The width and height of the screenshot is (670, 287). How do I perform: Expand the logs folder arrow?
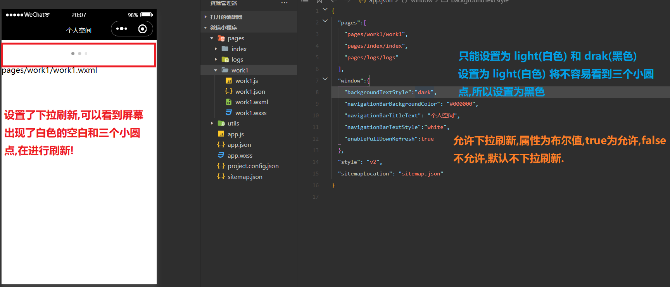click(216, 60)
